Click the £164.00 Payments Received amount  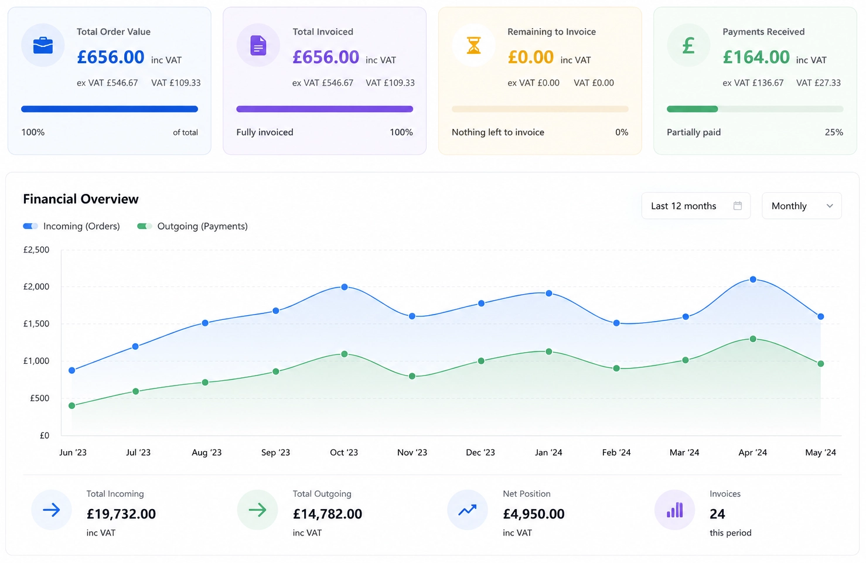756,57
